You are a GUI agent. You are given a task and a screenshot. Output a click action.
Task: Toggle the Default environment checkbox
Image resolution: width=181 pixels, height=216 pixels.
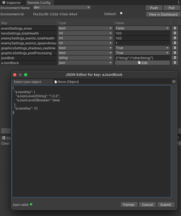coord(121,13)
